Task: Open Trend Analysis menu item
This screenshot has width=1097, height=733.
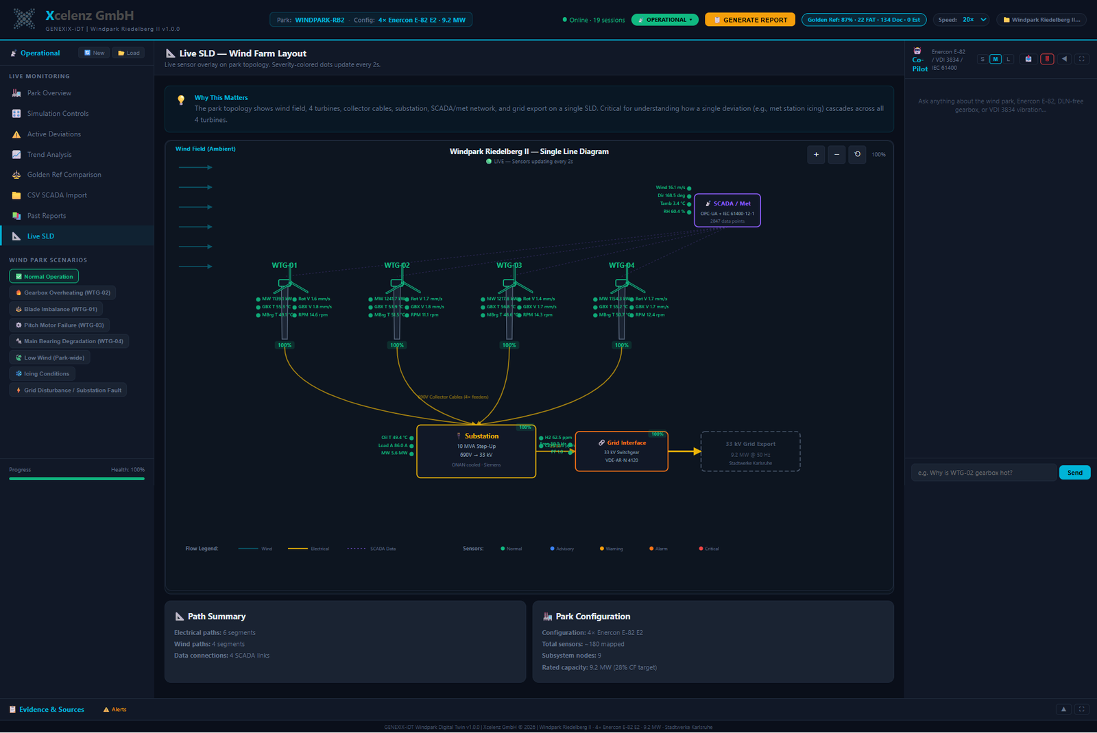Action: tap(77, 155)
